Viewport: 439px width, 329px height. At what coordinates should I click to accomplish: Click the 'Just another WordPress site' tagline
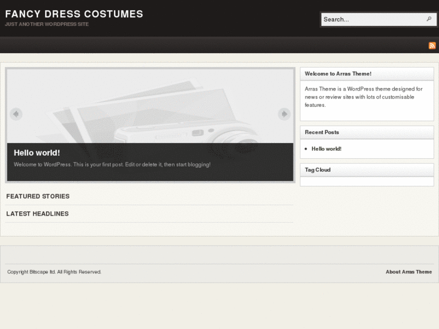(x=46, y=24)
